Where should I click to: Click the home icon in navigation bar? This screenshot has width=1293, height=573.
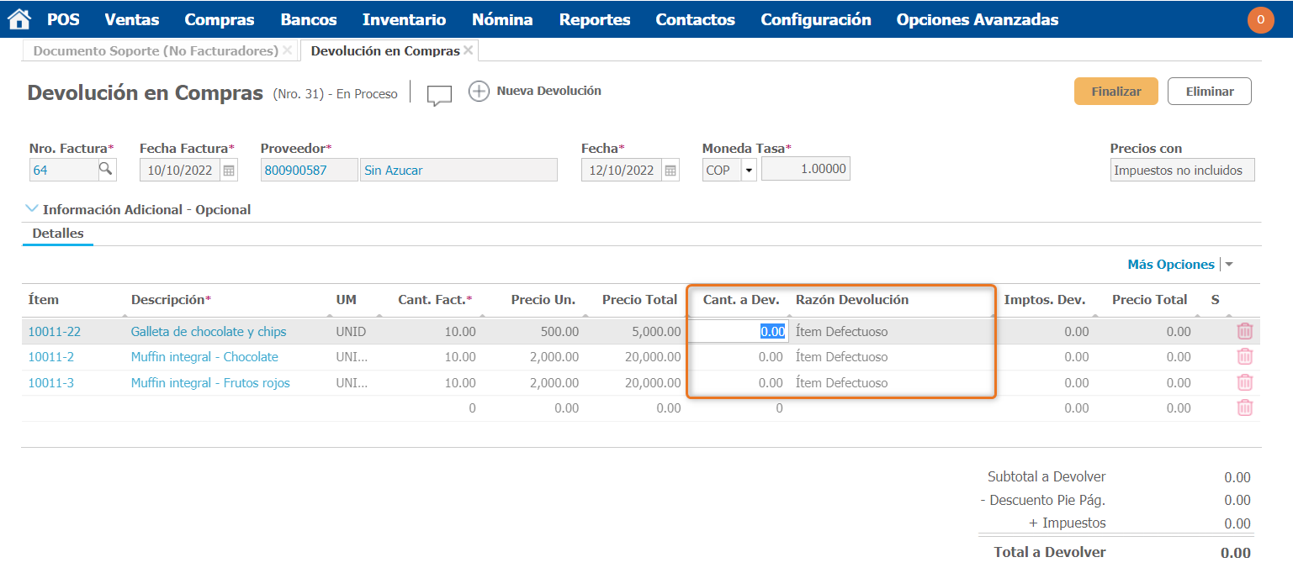[x=19, y=19]
